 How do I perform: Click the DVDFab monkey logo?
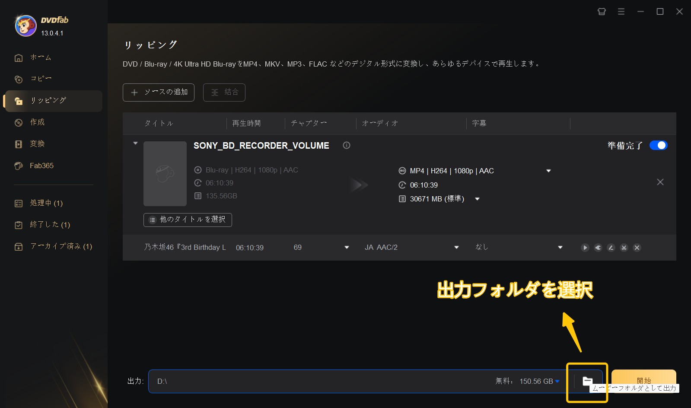coord(25,25)
